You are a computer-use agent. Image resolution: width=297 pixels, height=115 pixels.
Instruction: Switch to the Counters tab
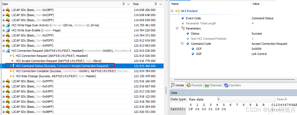pos(232,85)
